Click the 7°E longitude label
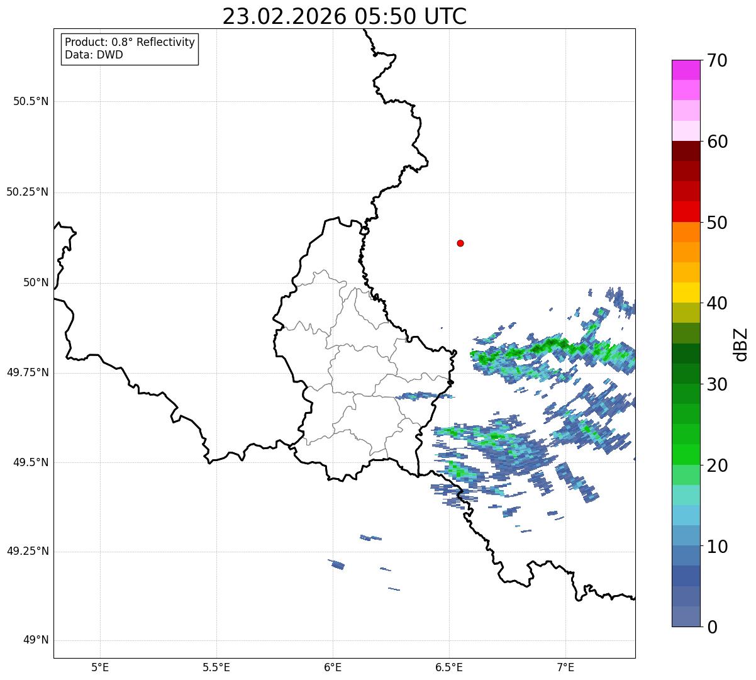Viewport: 756px width, 680px height. (x=565, y=667)
